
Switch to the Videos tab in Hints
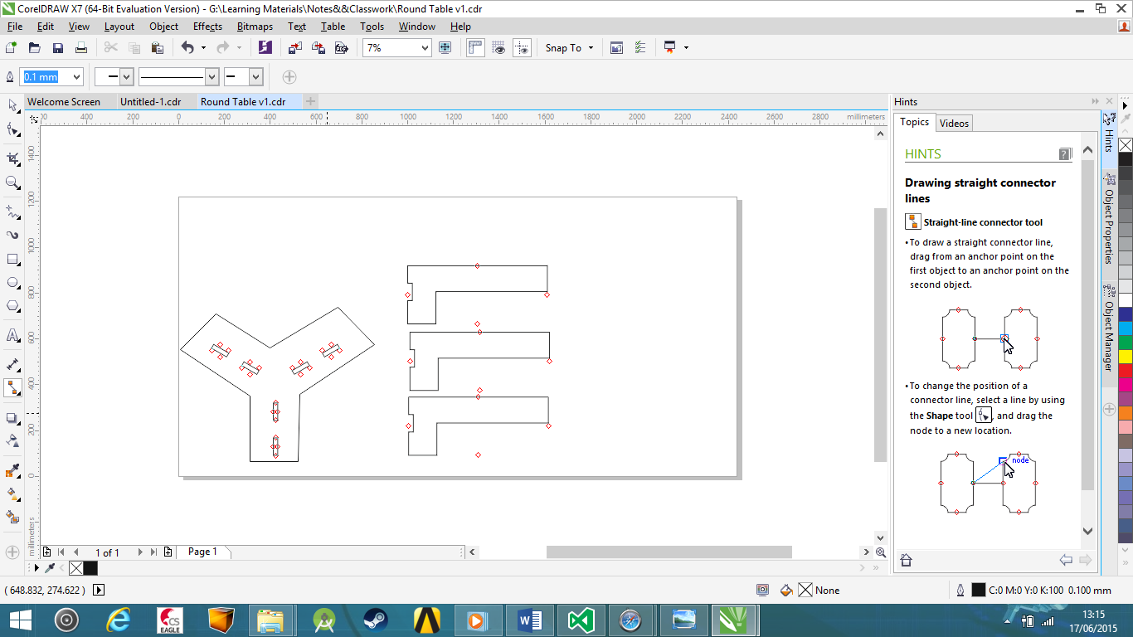[954, 124]
